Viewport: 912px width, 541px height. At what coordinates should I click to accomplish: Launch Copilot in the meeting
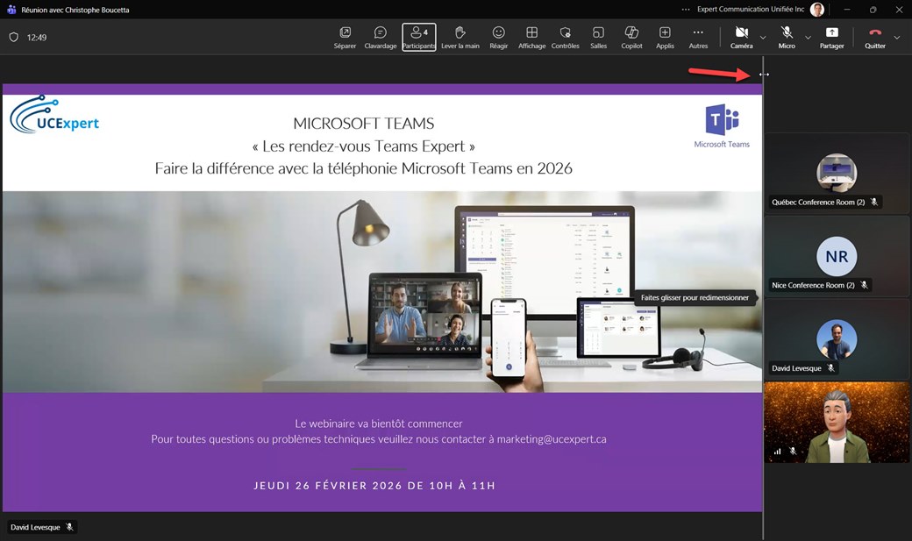[631, 37]
